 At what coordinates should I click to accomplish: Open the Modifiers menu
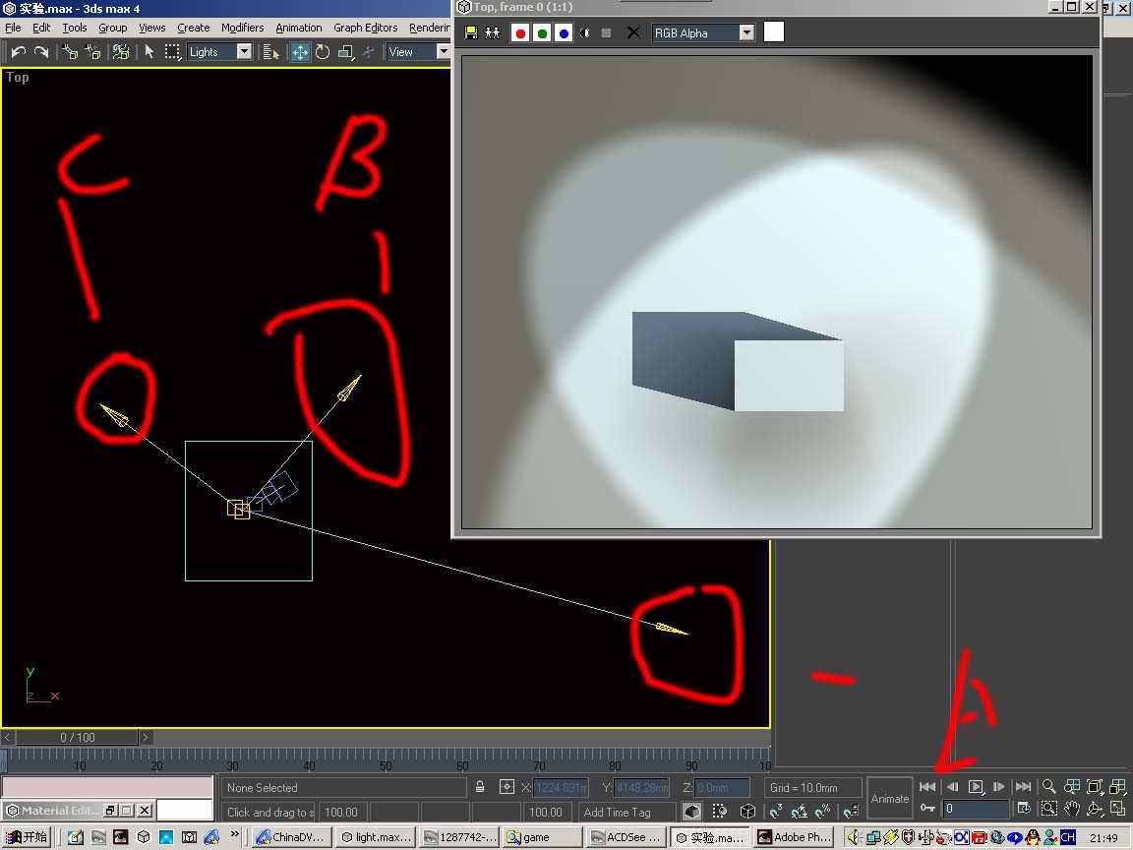(x=242, y=28)
